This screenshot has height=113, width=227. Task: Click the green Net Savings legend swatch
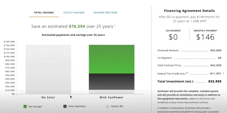point(25,106)
